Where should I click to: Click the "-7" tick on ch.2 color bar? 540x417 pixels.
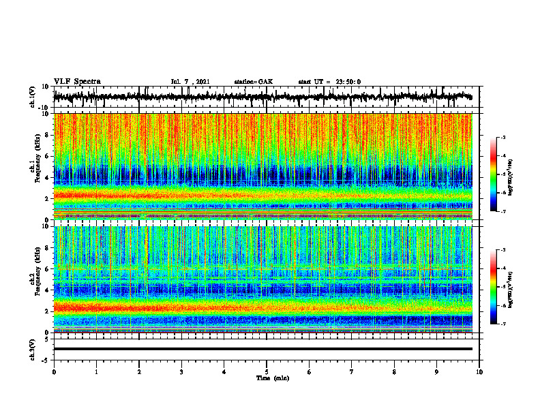pyautogui.click(x=502, y=324)
